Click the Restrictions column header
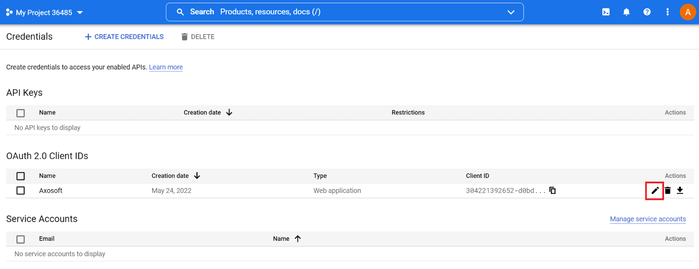Image resolution: width=699 pixels, height=269 pixels. [408, 112]
